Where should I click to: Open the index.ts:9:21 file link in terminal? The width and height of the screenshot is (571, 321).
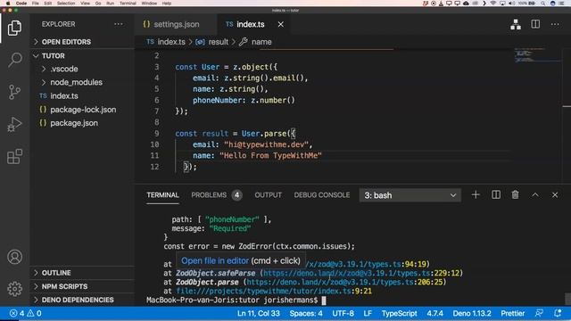tap(274, 291)
